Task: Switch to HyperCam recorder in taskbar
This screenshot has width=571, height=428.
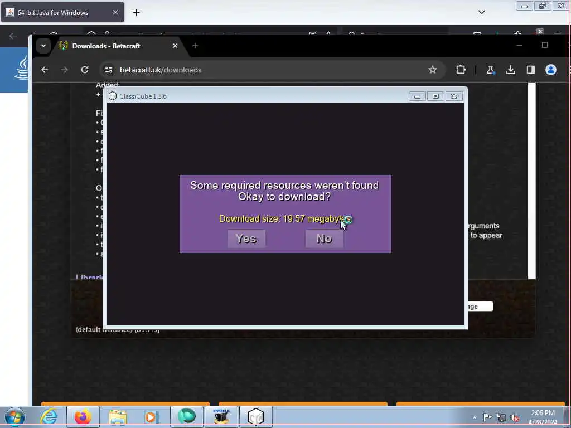Action: 221,417
